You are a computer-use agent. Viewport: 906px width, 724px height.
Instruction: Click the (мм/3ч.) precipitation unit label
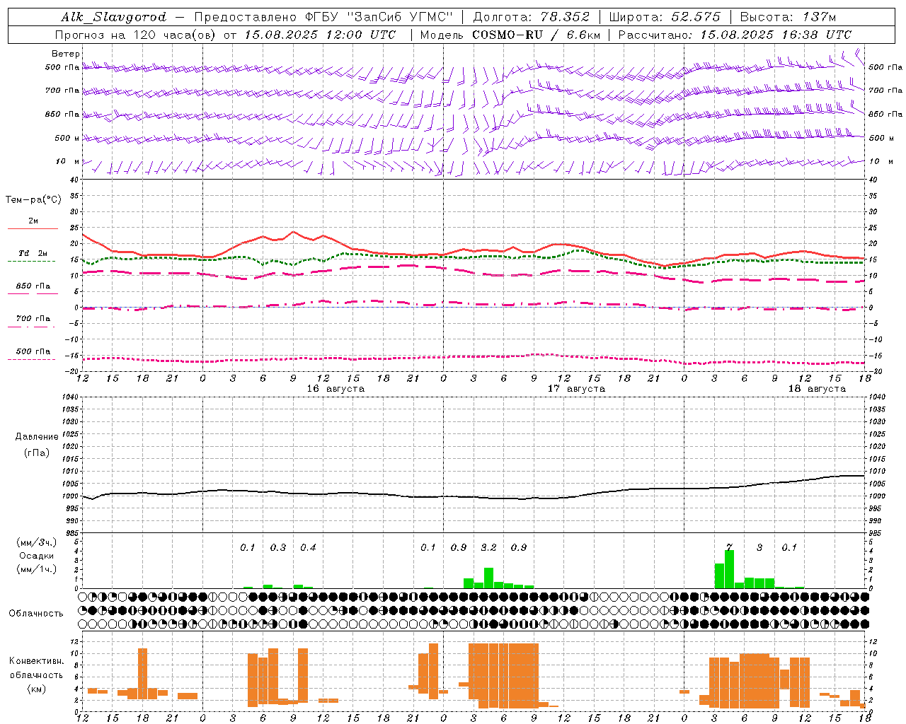pyautogui.click(x=36, y=543)
